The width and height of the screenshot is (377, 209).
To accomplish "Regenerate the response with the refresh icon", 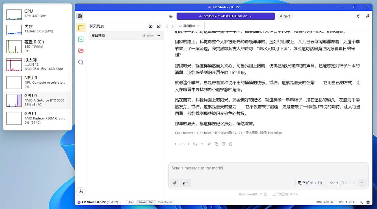I will 195,144.
